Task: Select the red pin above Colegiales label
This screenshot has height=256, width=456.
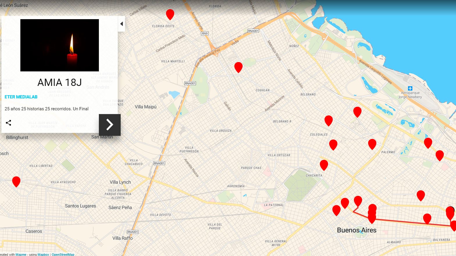Action: [x=329, y=120]
